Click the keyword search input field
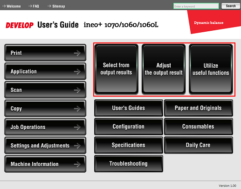 click(196, 6)
